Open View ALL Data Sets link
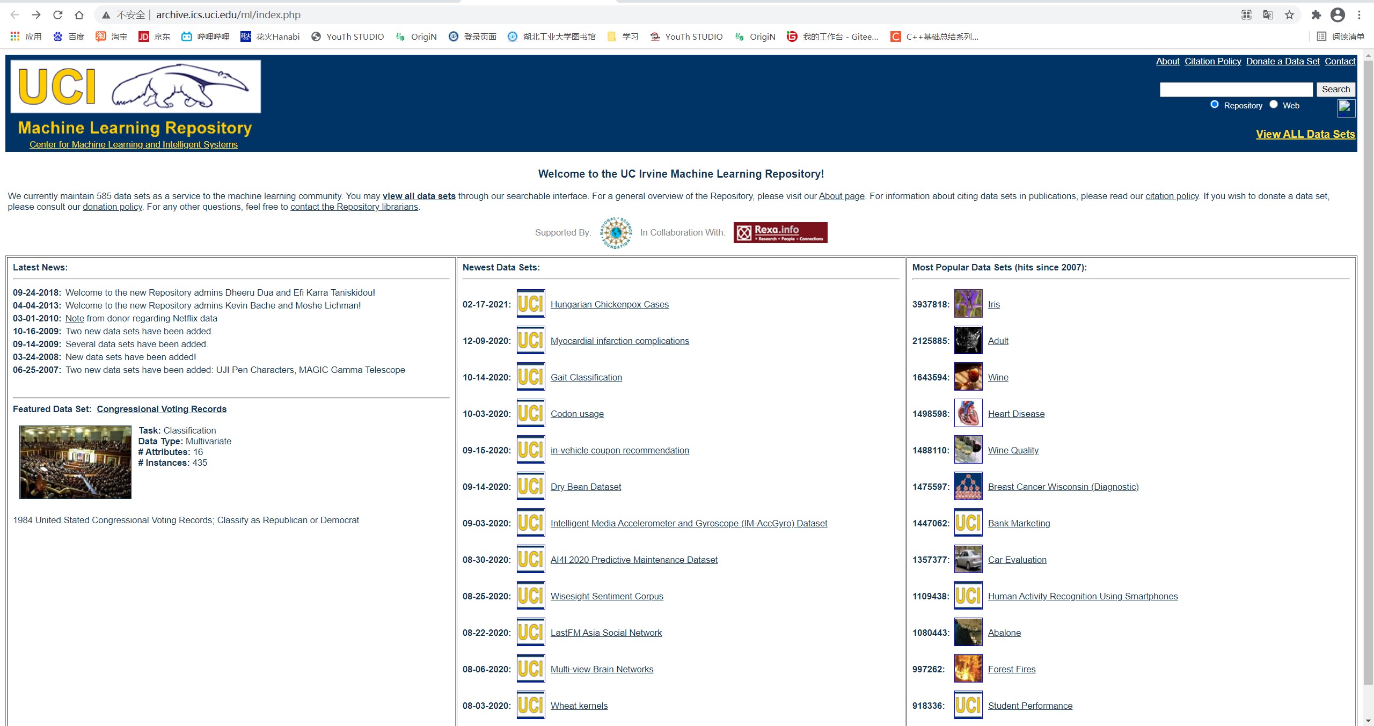This screenshot has height=726, width=1374. (x=1305, y=134)
